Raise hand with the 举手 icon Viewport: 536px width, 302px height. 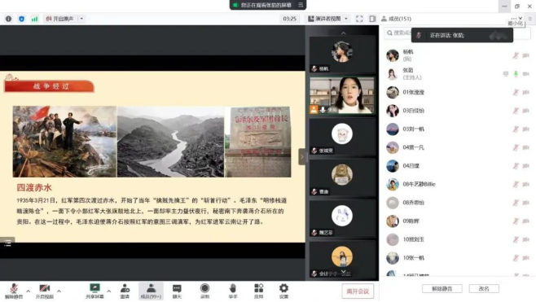point(233,291)
